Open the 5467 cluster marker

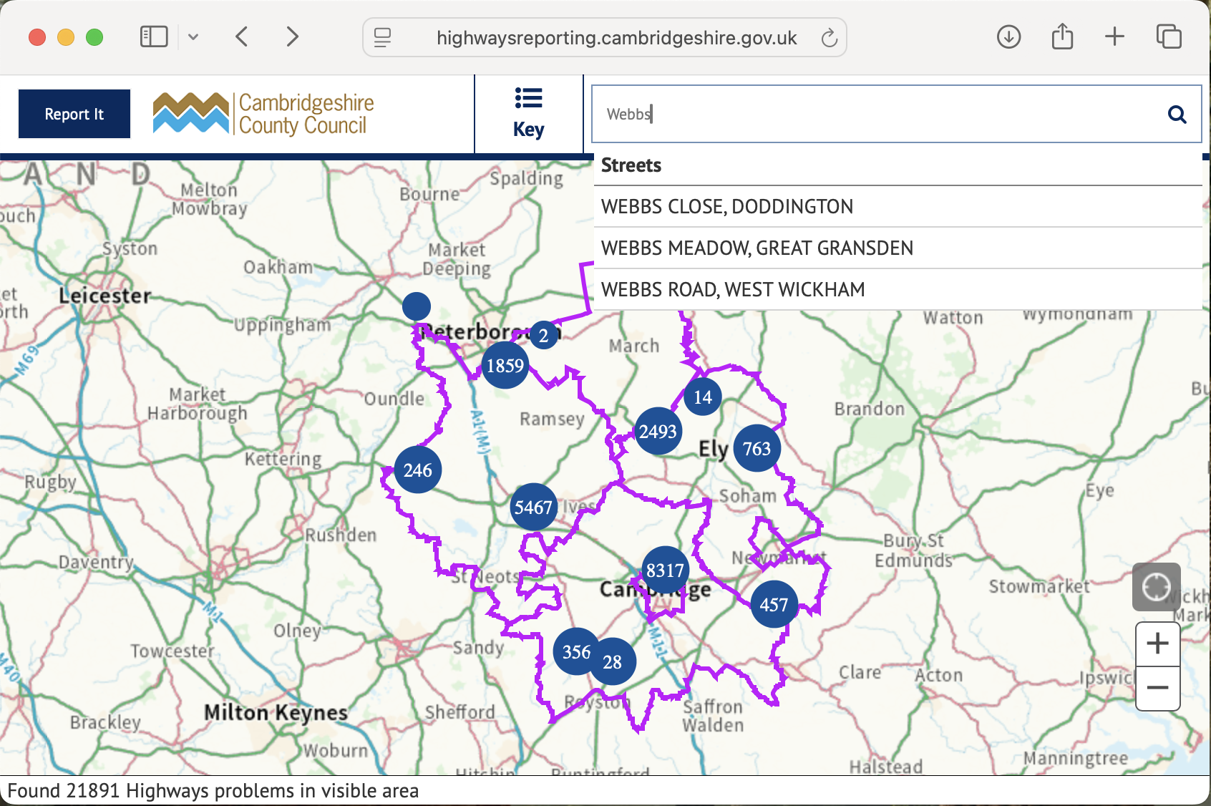(534, 508)
